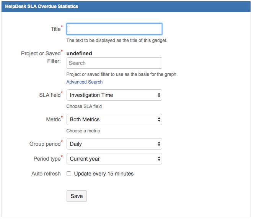This screenshot has height=219, width=254.
Task: Open the Advanced Search link
Action: pos(85,82)
